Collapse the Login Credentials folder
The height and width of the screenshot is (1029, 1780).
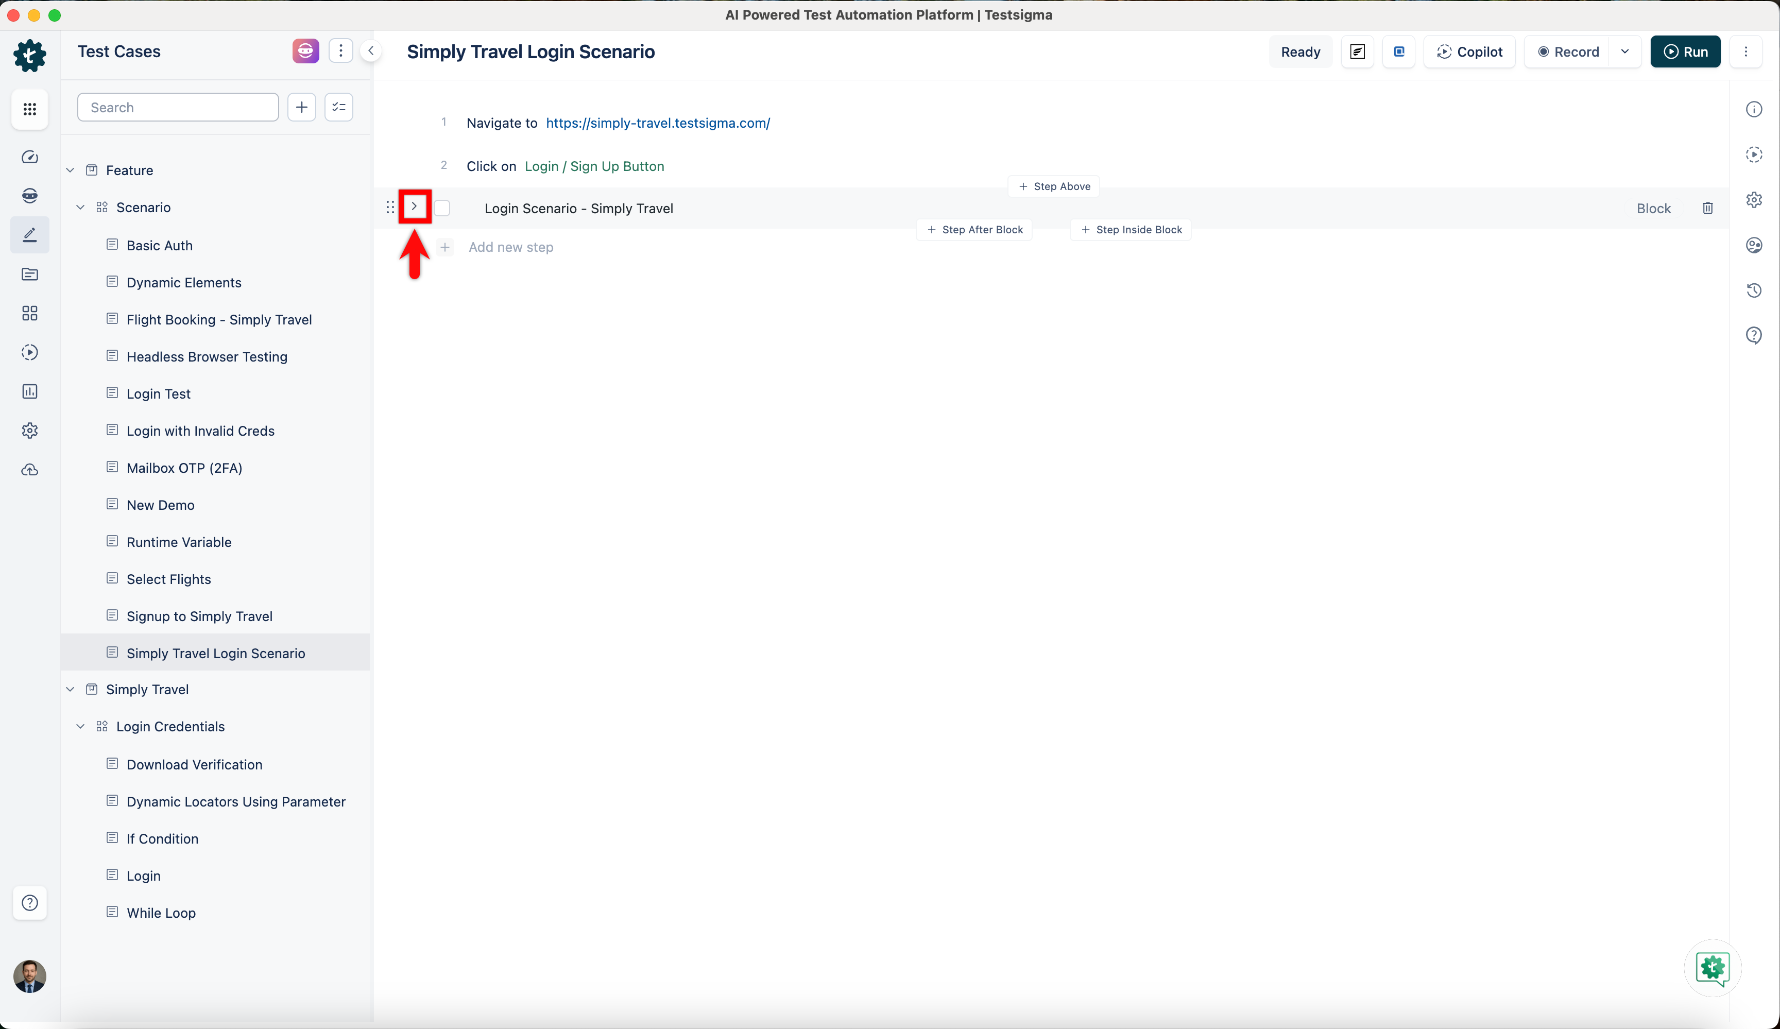coord(80,727)
